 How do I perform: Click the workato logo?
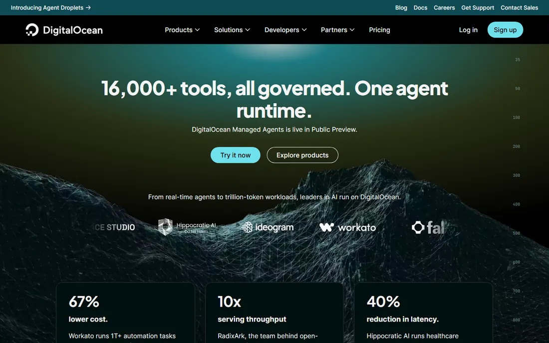click(x=348, y=228)
